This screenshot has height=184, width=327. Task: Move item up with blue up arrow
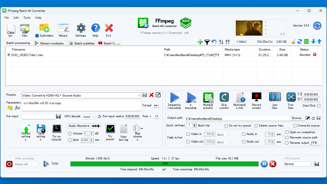pos(319,41)
